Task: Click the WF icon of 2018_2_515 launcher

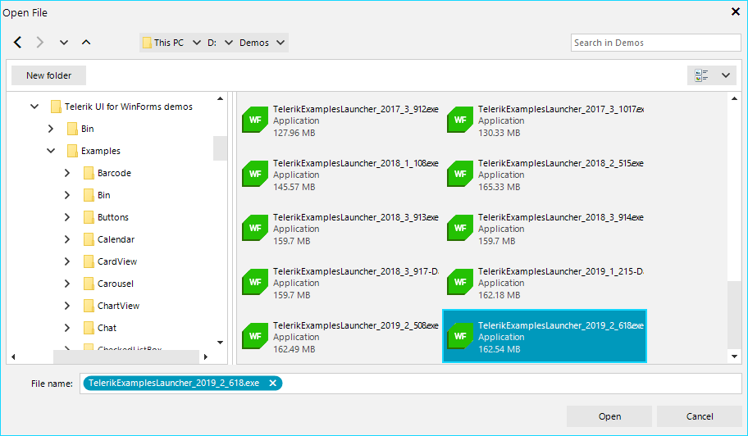Action: (460, 174)
